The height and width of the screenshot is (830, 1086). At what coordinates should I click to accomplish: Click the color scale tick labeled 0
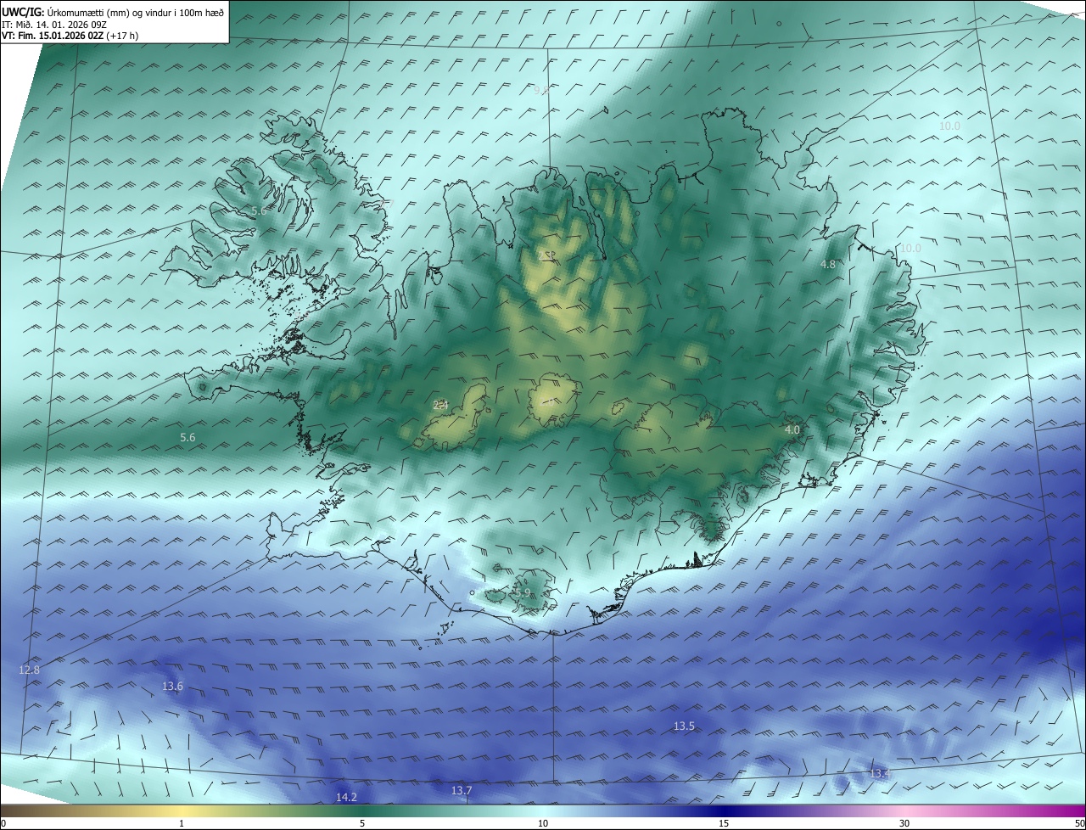point(3,824)
